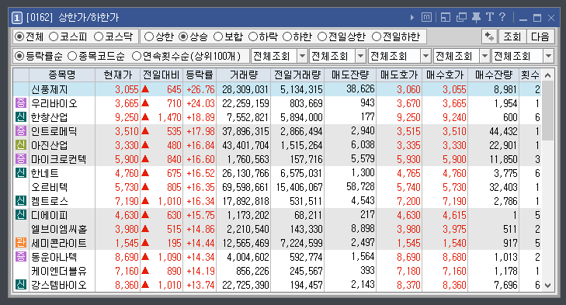The image size is (566, 305).
Task: Click the 매수호가 column header
Action: click(x=445, y=75)
